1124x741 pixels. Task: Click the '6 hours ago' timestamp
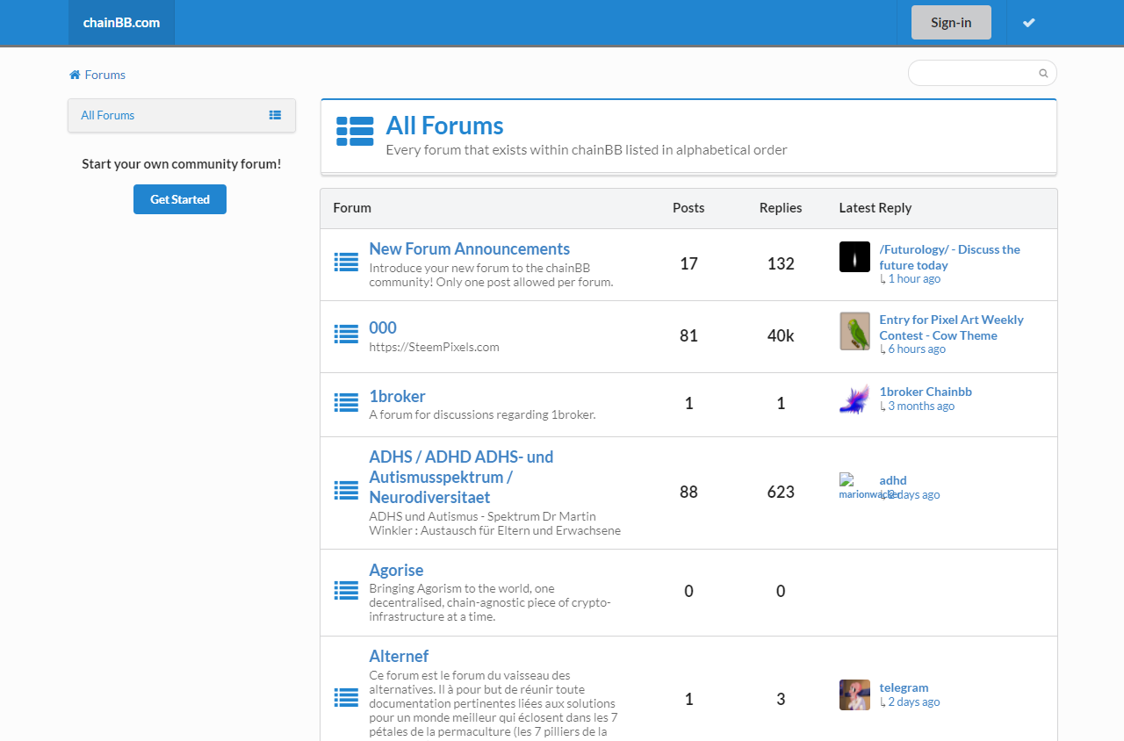(917, 349)
